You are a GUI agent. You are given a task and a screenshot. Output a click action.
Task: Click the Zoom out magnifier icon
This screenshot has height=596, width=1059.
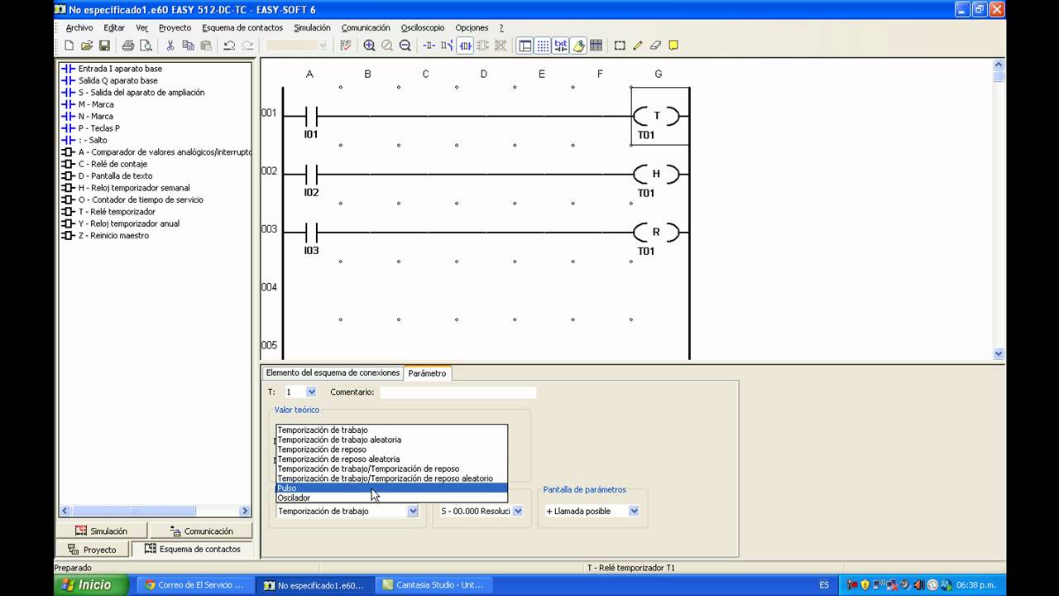pos(405,46)
